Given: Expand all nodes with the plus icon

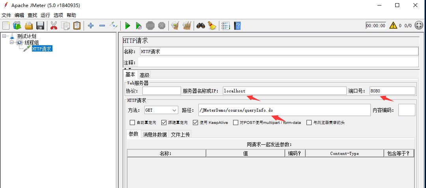Looking at the screenshot, I should (91, 26).
